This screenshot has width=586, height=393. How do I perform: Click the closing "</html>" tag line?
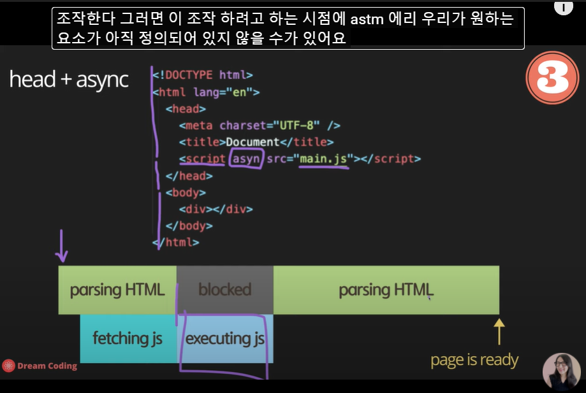tap(175, 242)
